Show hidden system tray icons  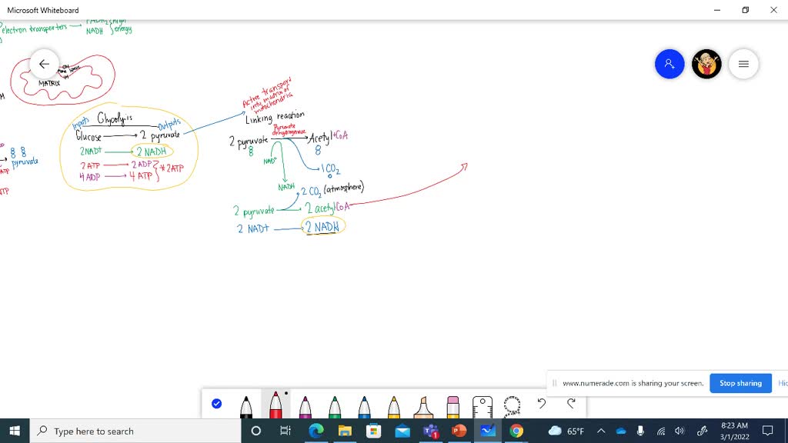pyautogui.click(x=601, y=431)
